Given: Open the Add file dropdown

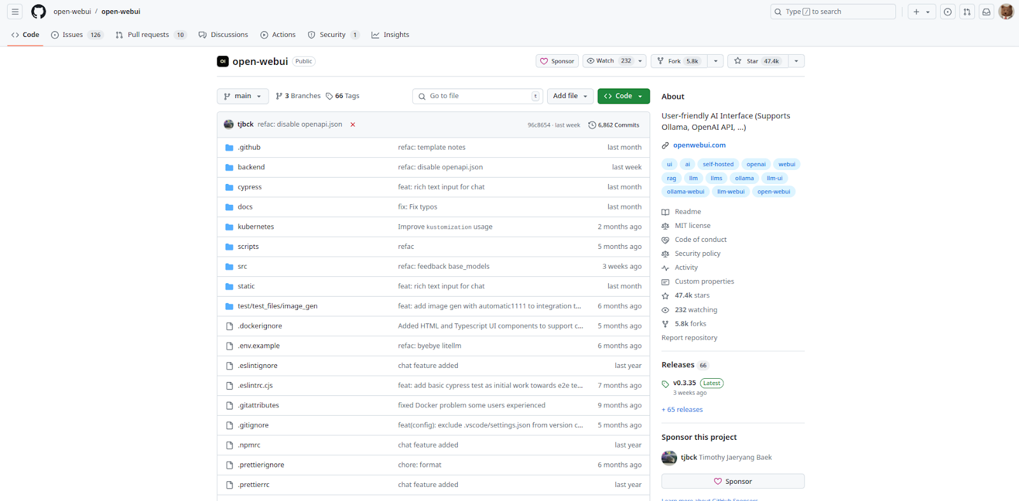Looking at the screenshot, I should [571, 96].
